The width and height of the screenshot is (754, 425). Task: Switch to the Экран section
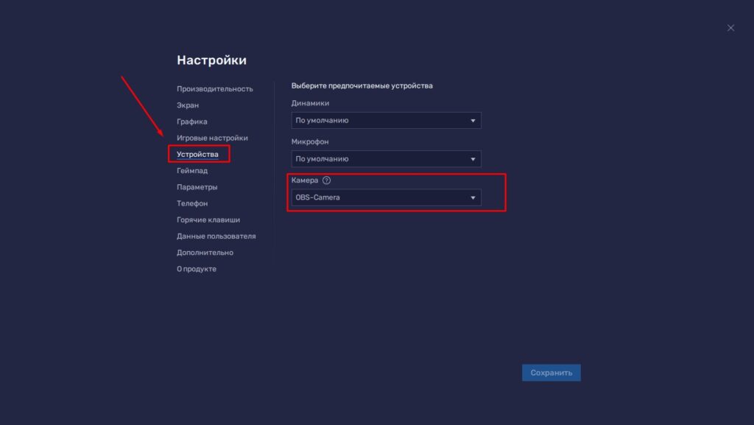(188, 105)
